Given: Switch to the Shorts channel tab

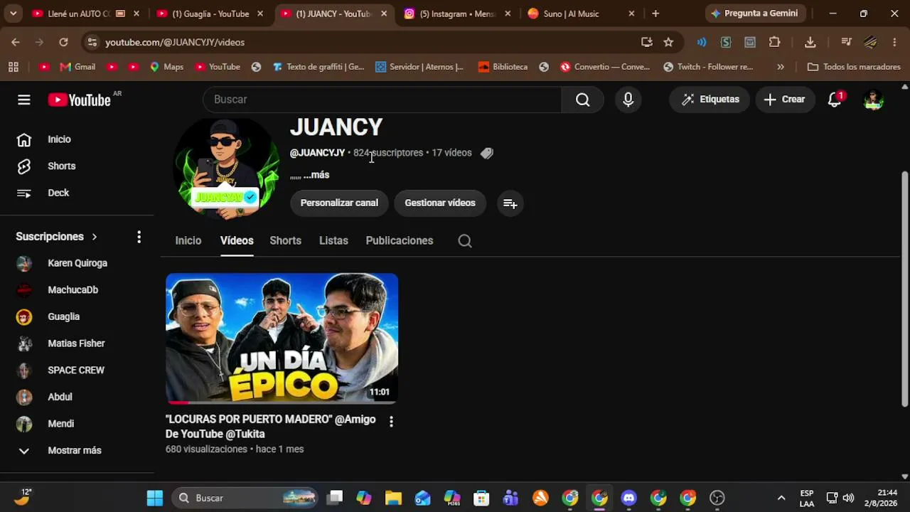Looking at the screenshot, I should (286, 241).
